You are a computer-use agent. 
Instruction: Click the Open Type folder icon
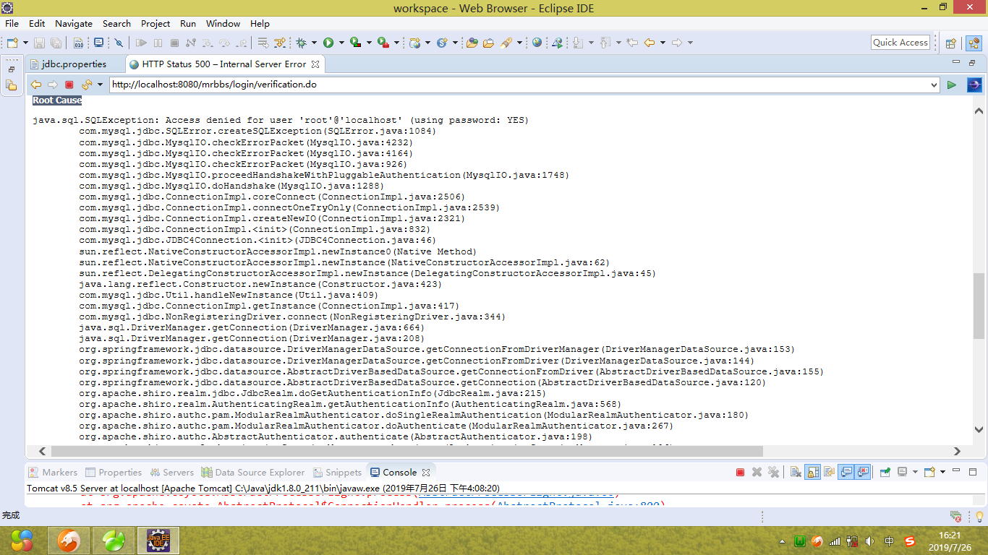pos(472,43)
